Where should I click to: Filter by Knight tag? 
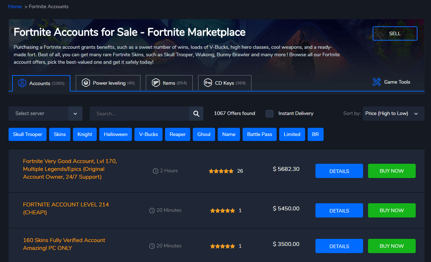click(85, 134)
